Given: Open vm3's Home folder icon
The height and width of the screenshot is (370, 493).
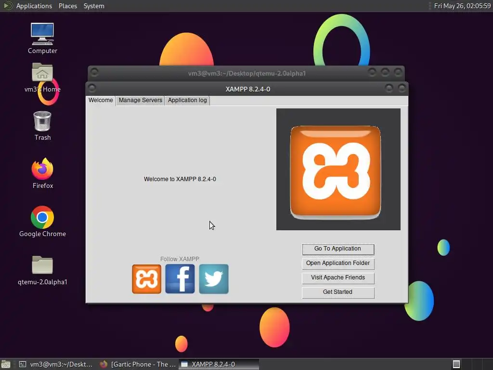Looking at the screenshot, I should 42,78.
